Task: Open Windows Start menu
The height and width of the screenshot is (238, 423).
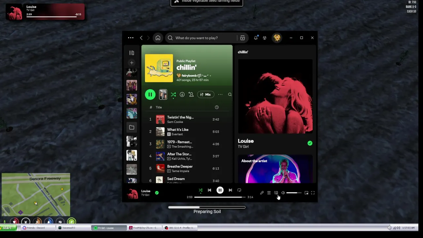Action: (7, 228)
